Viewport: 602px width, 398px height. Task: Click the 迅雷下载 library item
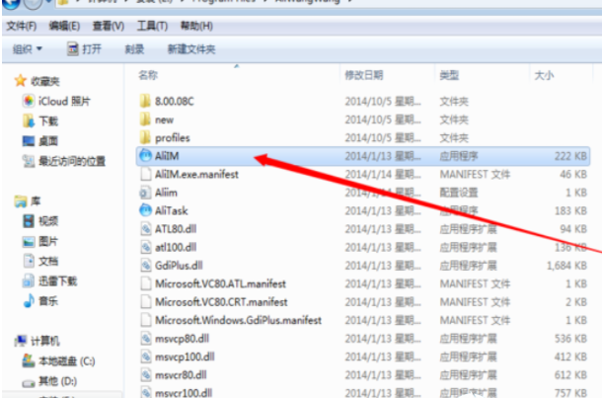pyautogui.click(x=50, y=280)
